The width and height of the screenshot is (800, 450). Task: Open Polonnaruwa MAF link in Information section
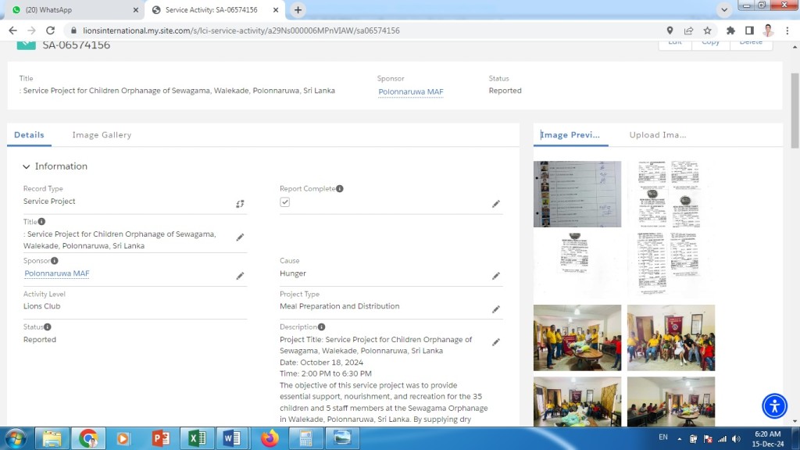(x=56, y=273)
